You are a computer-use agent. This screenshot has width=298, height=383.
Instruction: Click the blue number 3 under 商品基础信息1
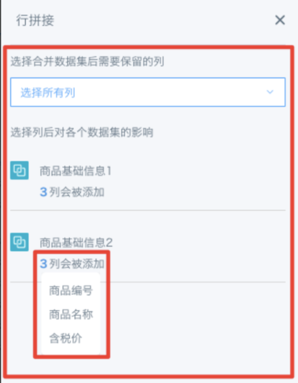(43, 192)
